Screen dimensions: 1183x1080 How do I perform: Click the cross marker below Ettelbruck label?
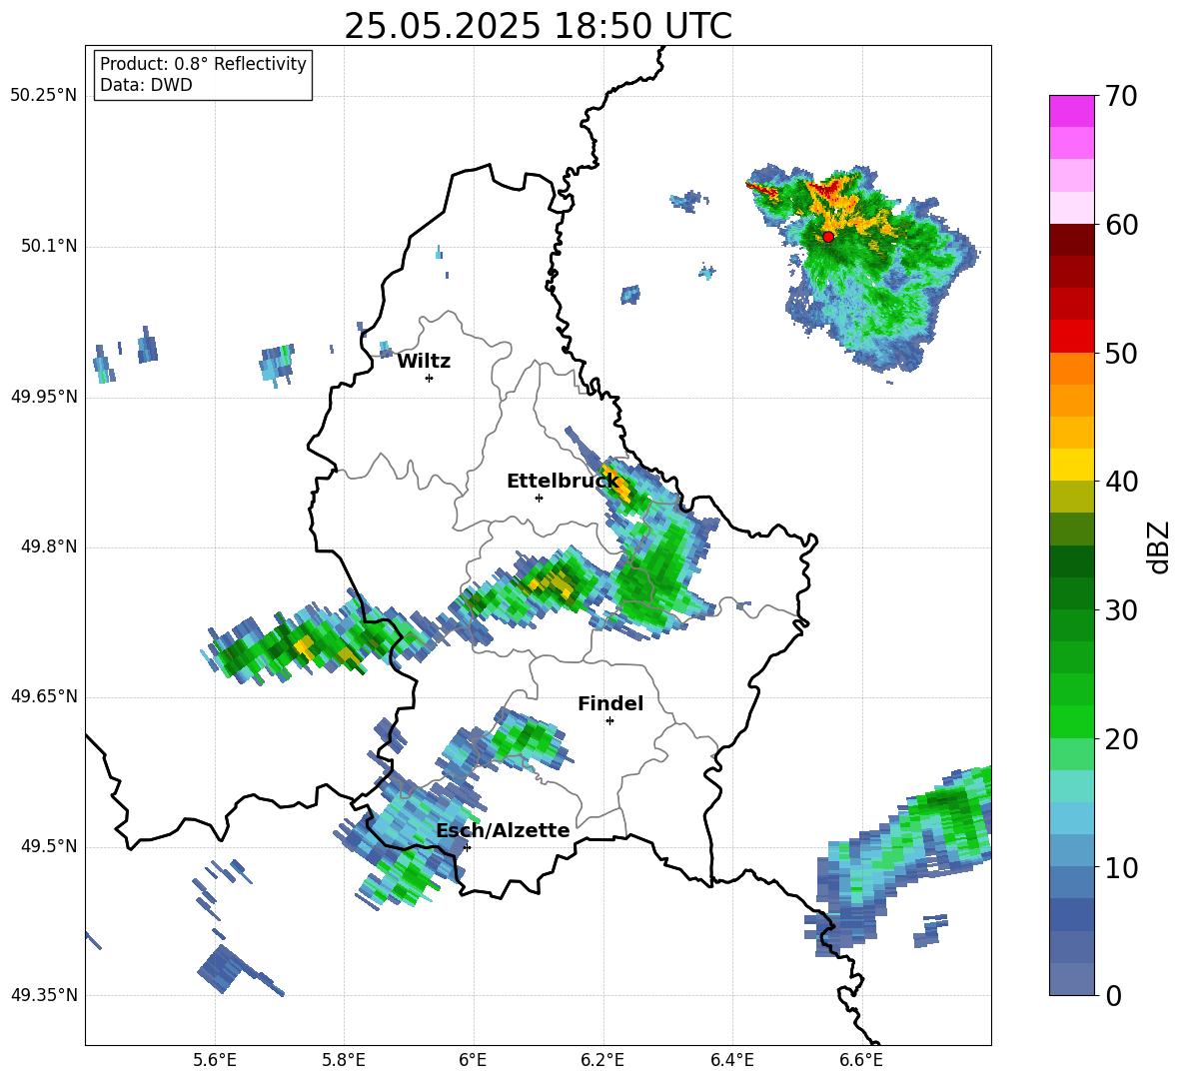click(x=539, y=498)
